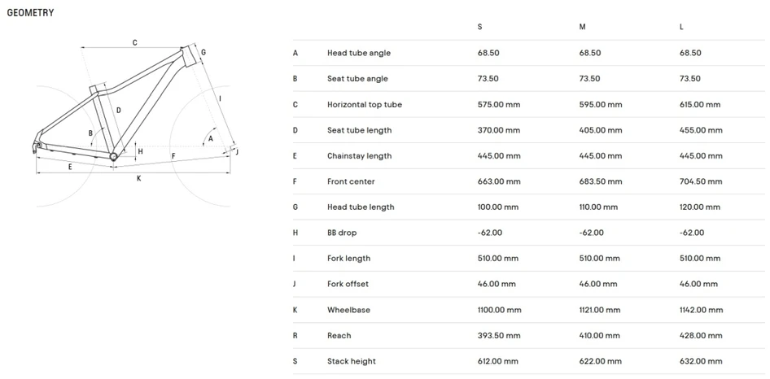Click the Stack height row label
Screen dimensions: 770x379
[351, 361]
